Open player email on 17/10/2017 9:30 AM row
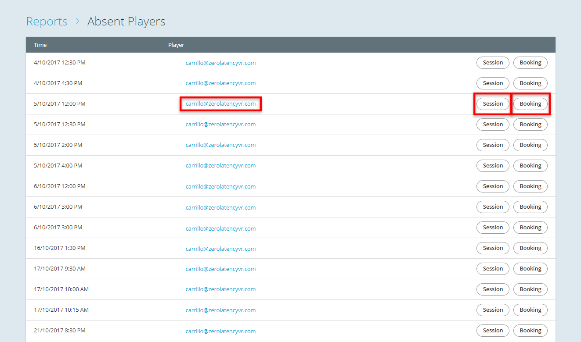 pos(220,269)
